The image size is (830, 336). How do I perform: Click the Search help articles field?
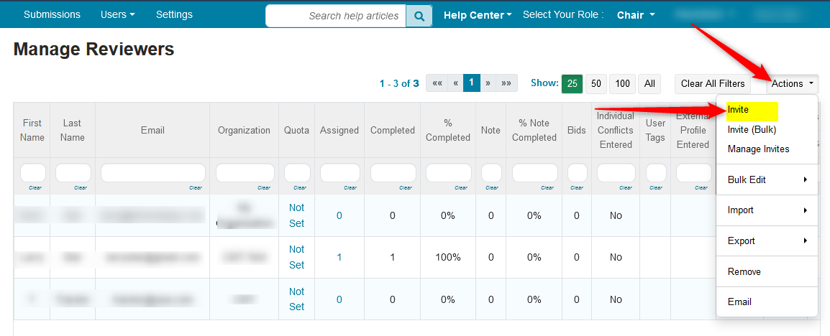[336, 16]
